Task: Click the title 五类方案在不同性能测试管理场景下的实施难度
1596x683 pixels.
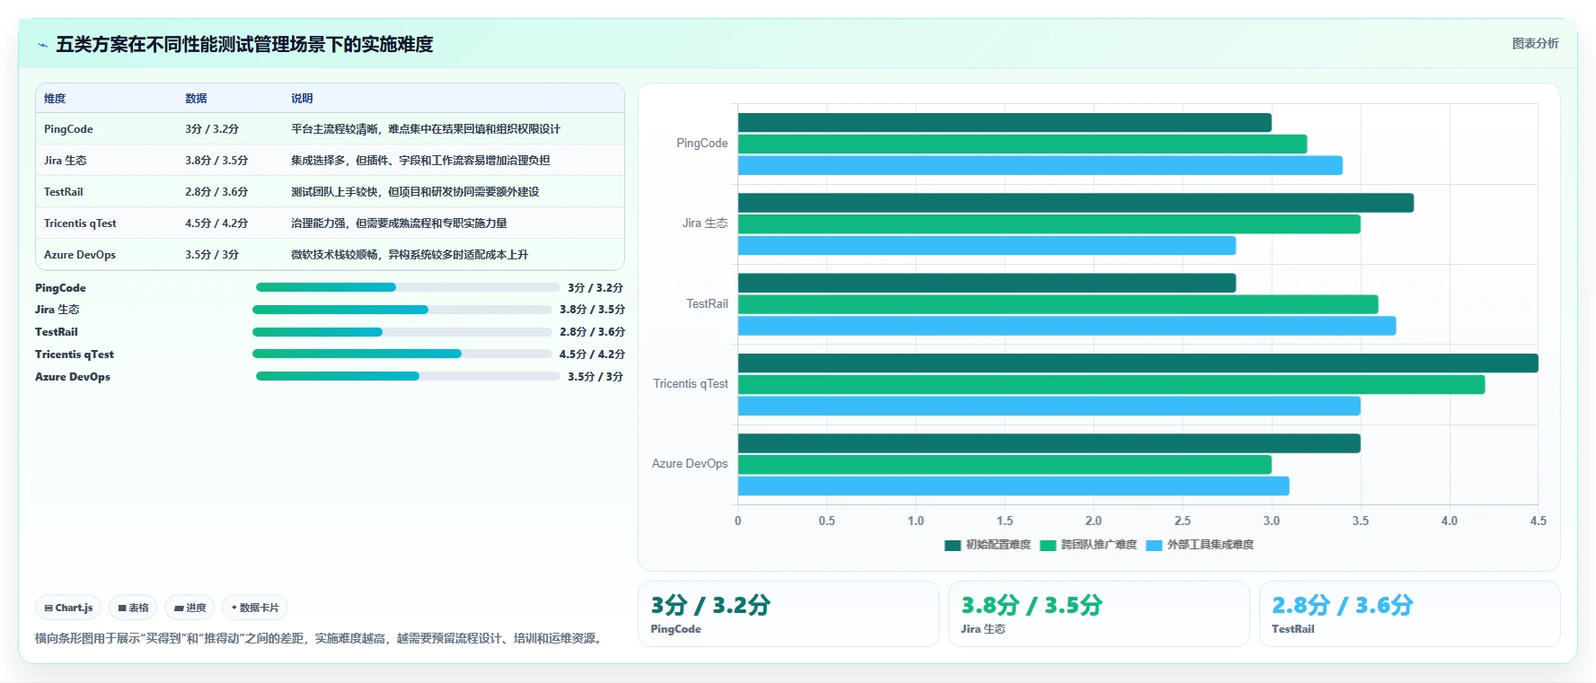Action: pyautogui.click(x=244, y=45)
